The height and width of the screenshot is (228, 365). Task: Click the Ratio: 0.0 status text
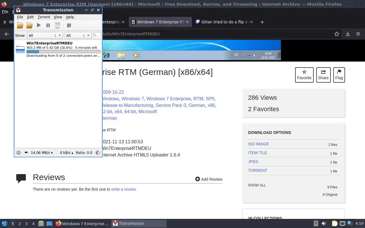(x=84, y=152)
